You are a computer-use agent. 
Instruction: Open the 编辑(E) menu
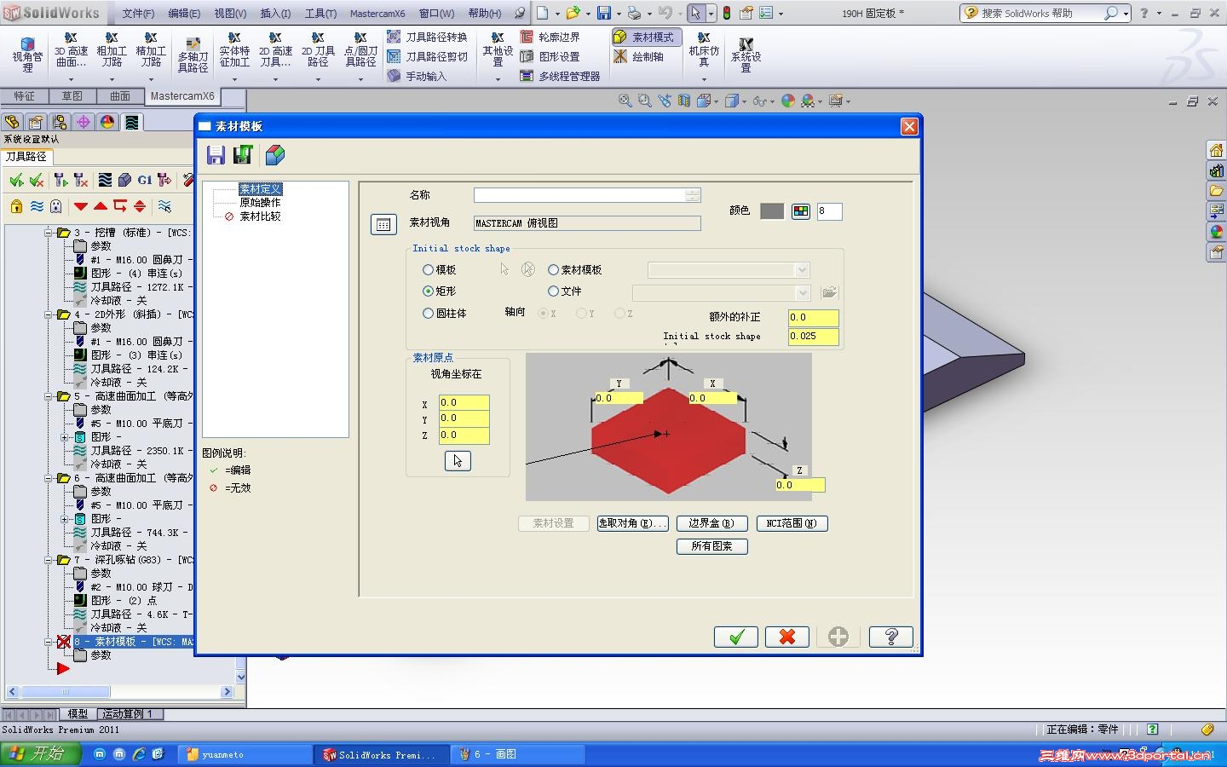[184, 14]
